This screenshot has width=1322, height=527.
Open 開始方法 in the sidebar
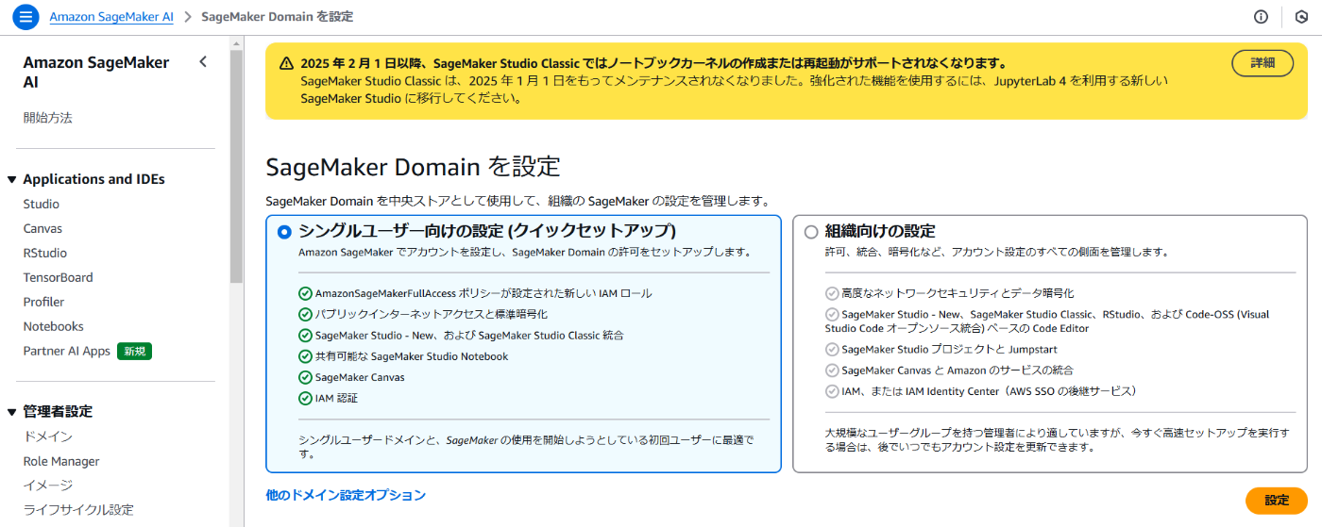click(48, 118)
